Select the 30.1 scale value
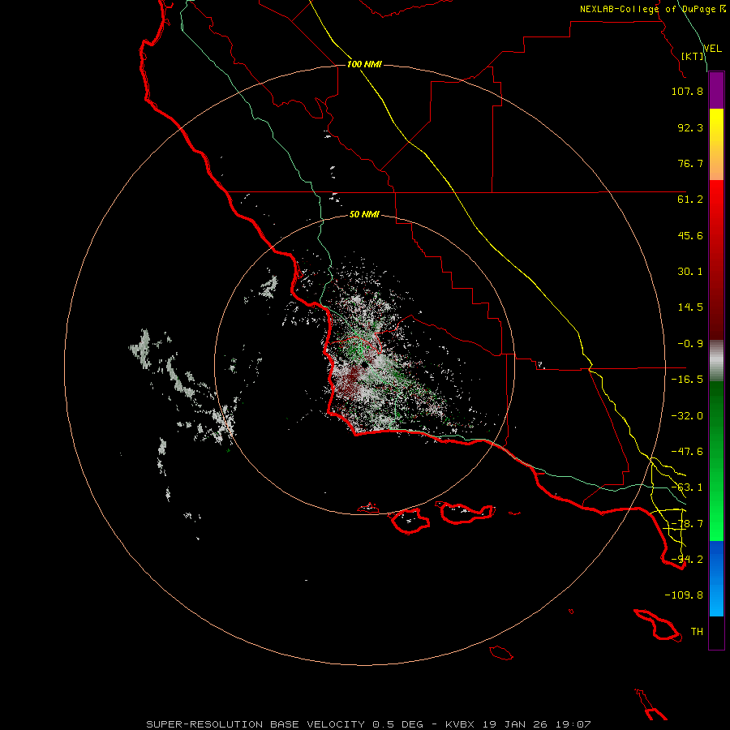730x730 pixels. point(690,272)
